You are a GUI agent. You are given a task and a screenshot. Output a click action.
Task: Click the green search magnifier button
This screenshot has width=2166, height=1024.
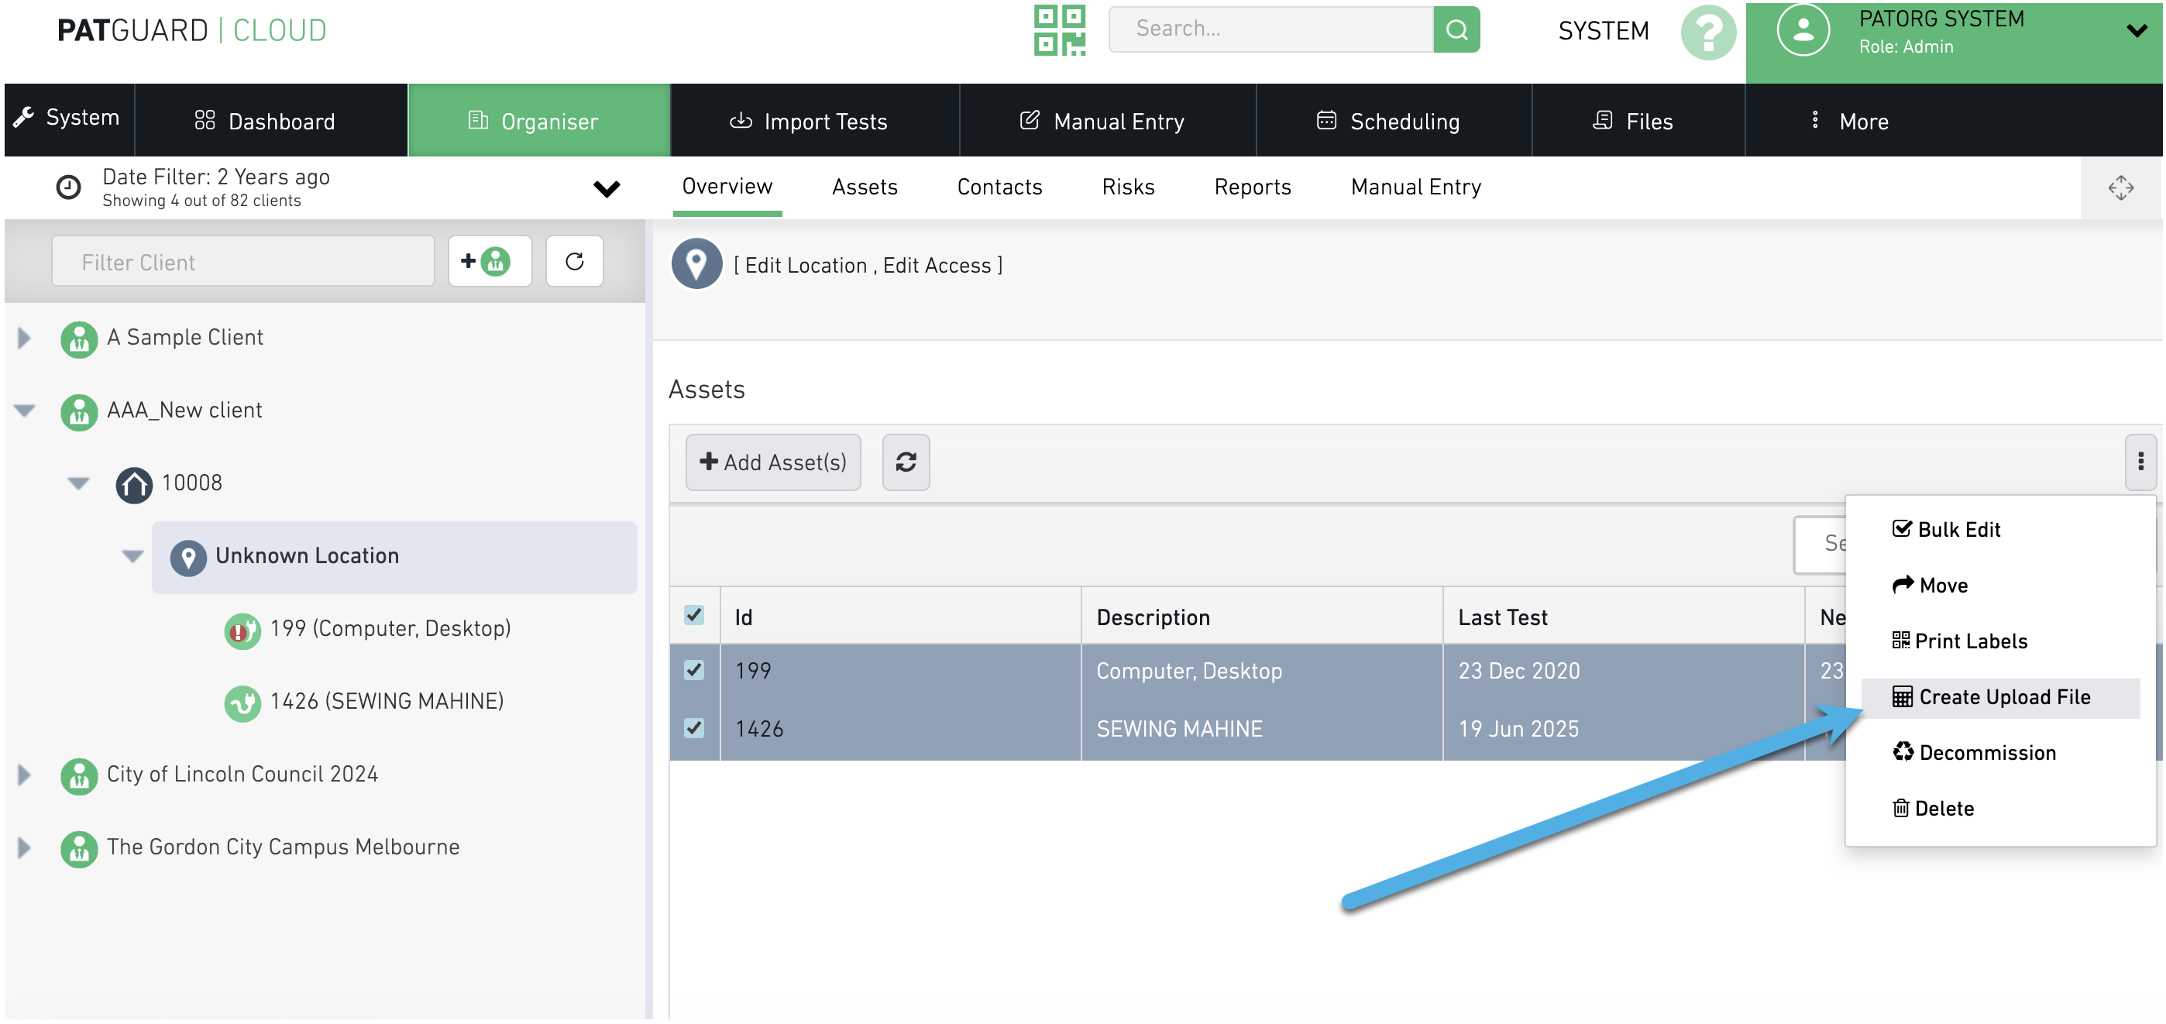tap(1456, 30)
